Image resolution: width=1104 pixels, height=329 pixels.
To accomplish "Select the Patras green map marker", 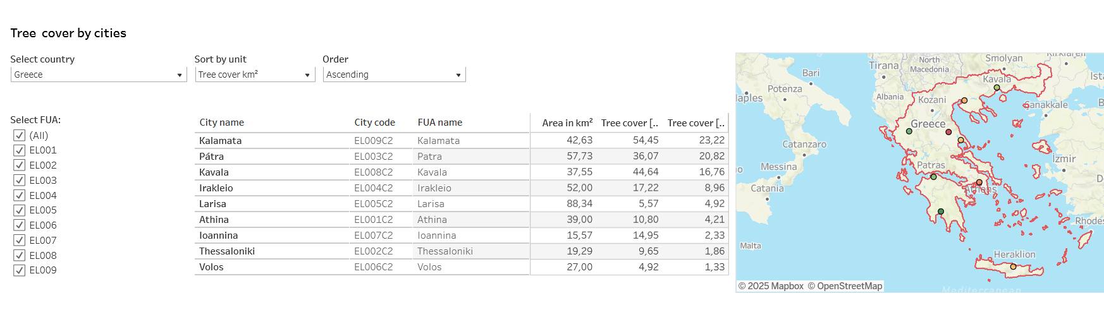I will pos(933,177).
